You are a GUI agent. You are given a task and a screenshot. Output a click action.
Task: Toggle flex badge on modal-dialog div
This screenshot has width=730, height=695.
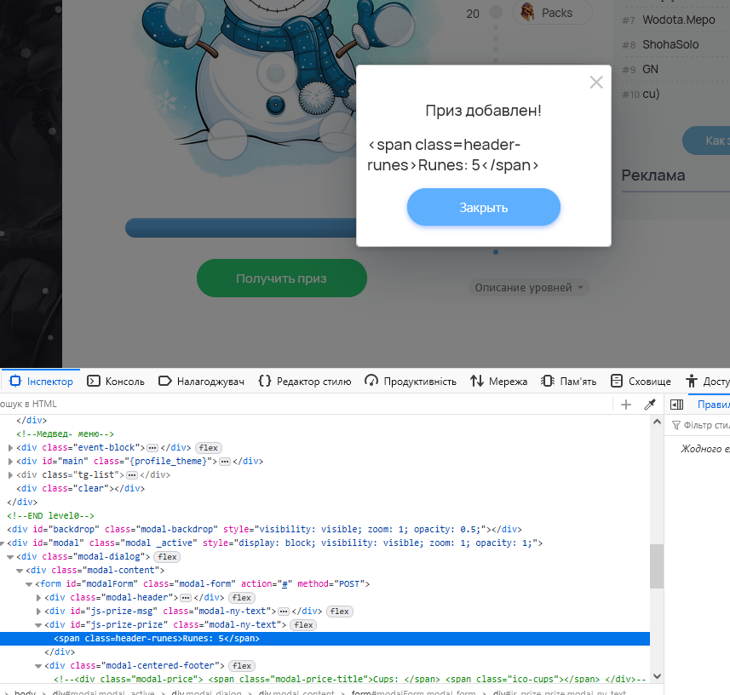(167, 557)
